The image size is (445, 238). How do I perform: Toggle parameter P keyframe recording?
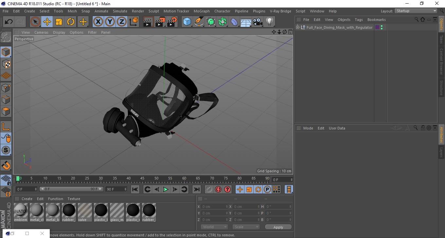click(267, 189)
